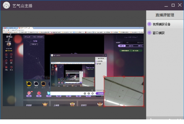
Task: Toggle the 视频捕获设备 source indicator
Action: pyautogui.click(x=149, y=24)
